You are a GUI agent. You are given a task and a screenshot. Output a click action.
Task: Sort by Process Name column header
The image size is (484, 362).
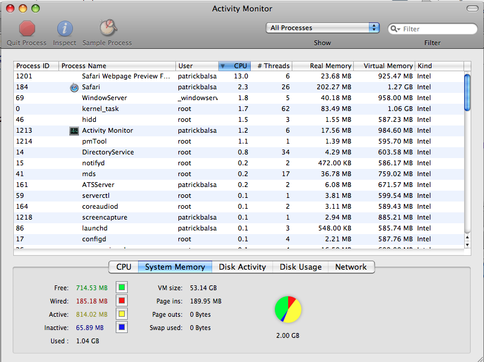118,66
